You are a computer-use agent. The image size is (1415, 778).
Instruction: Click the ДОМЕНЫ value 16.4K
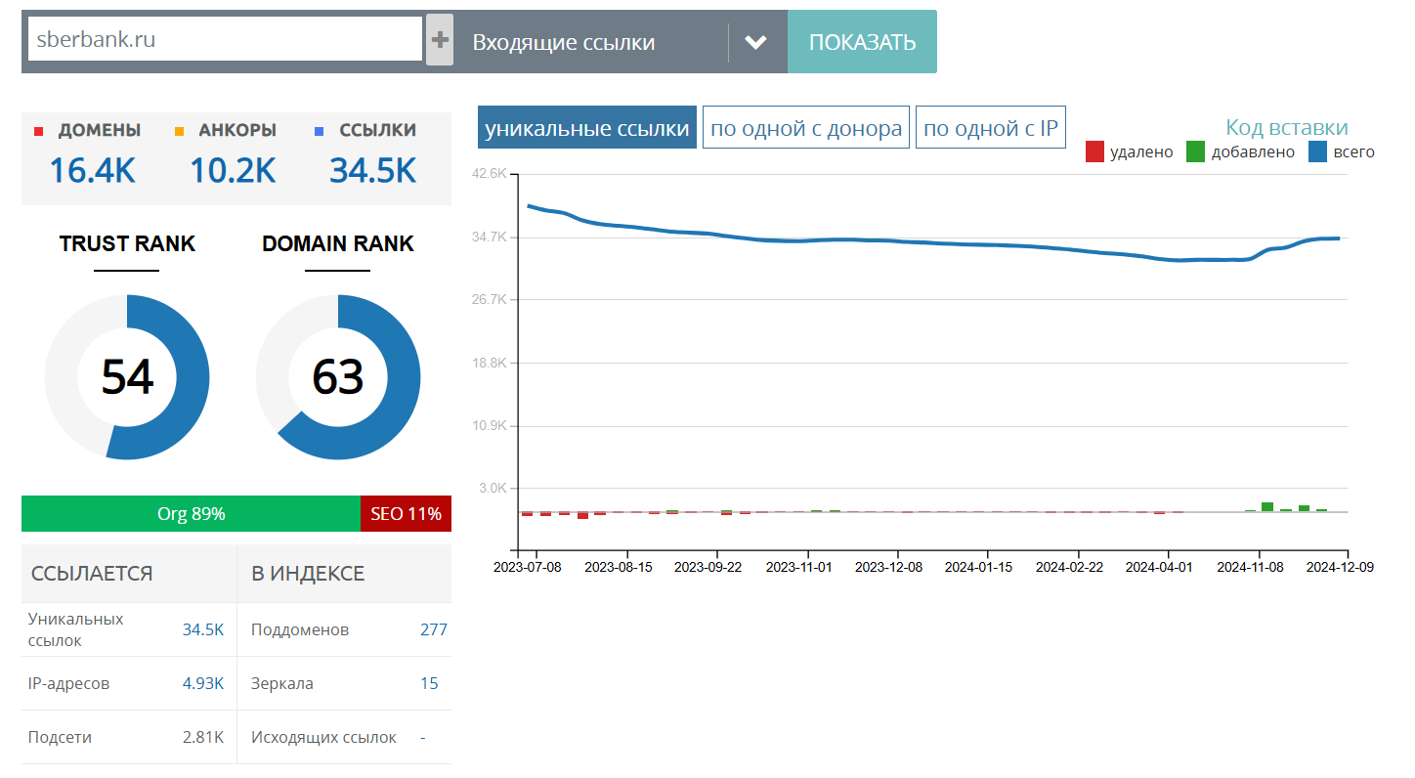(x=92, y=171)
